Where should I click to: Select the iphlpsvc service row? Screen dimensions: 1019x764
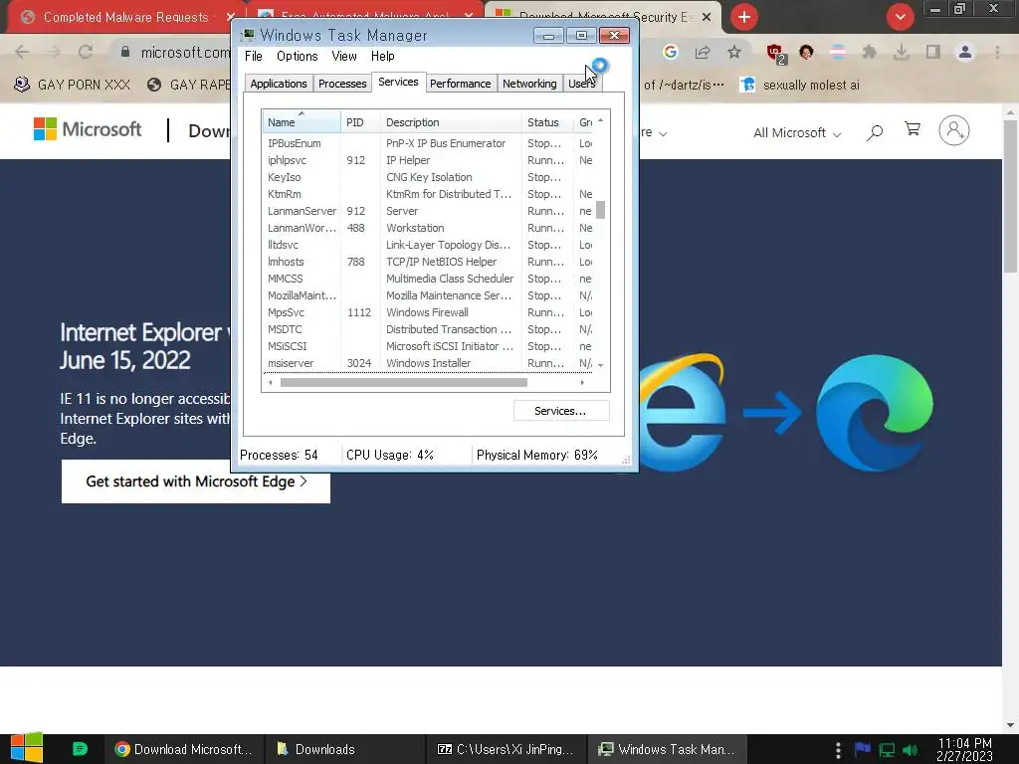pyautogui.click(x=428, y=160)
